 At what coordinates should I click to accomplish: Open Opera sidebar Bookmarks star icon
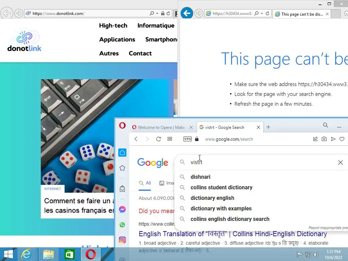(122, 168)
